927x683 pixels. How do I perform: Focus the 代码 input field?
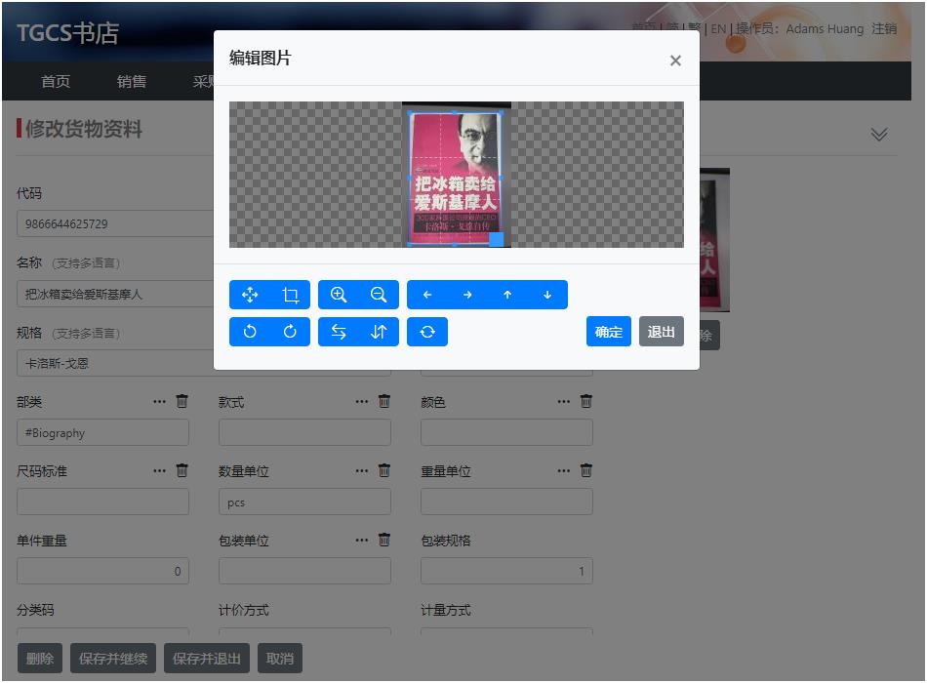pyautogui.click(x=115, y=223)
